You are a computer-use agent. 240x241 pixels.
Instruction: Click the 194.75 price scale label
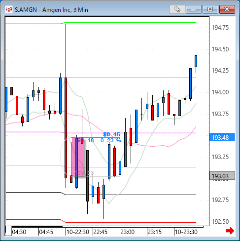coord(220,28)
